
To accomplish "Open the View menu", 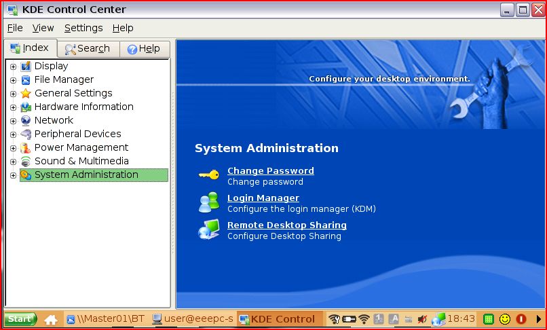I will coord(43,28).
